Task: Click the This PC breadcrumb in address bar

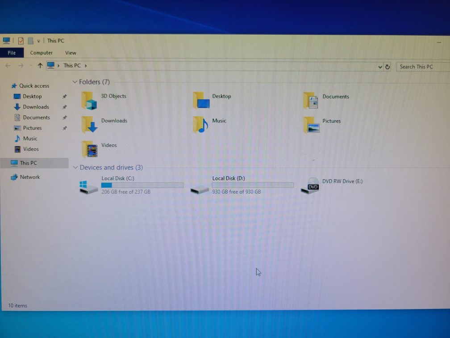Action: click(x=72, y=66)
